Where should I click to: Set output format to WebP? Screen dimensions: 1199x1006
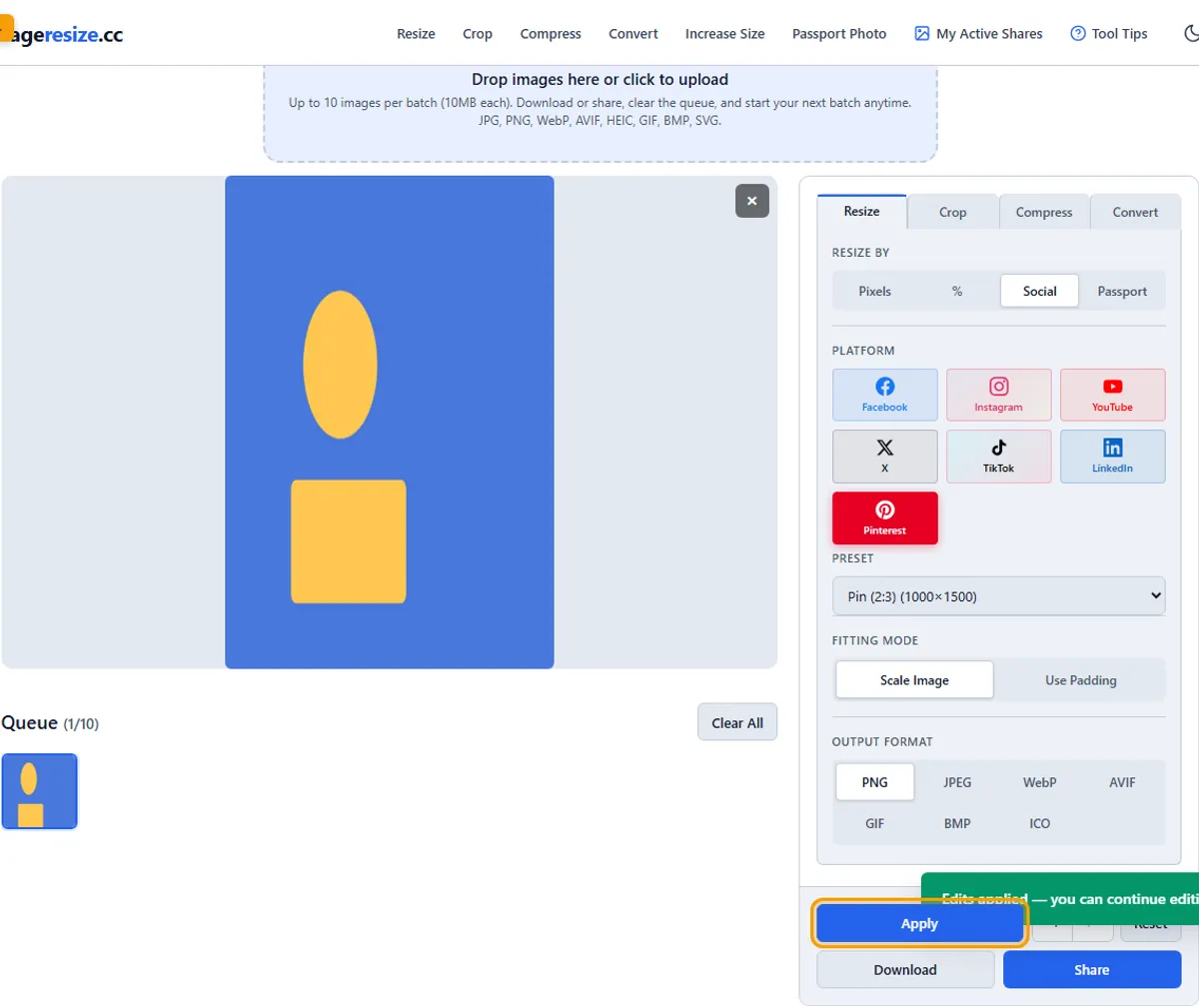click(1039, 782)
